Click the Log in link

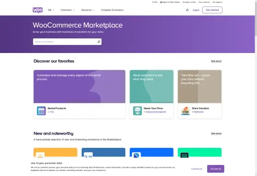click(x=196, y=10)
